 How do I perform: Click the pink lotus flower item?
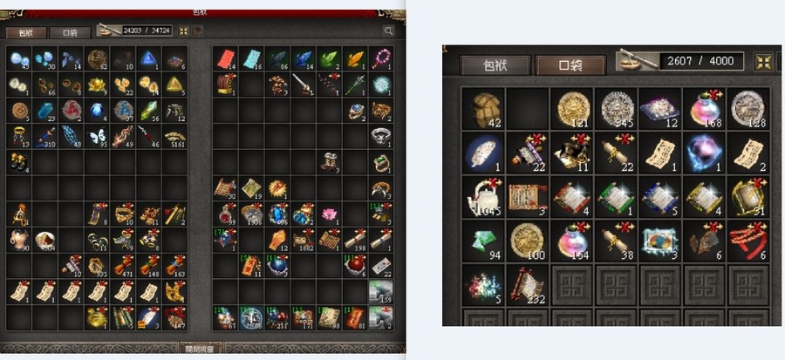point(330,214)
